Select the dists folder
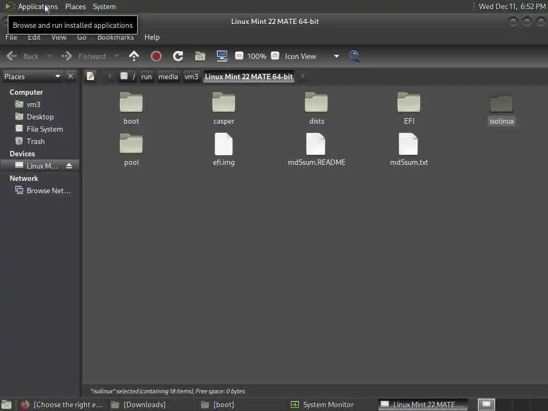The image size is (548, 411). [x=316, y=108]
